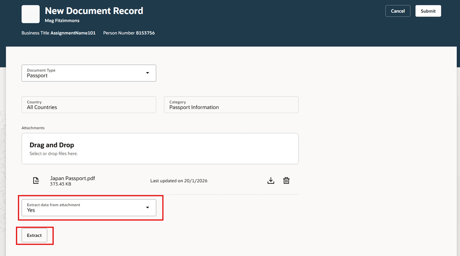Click the Category field

(x=231, y=104)
